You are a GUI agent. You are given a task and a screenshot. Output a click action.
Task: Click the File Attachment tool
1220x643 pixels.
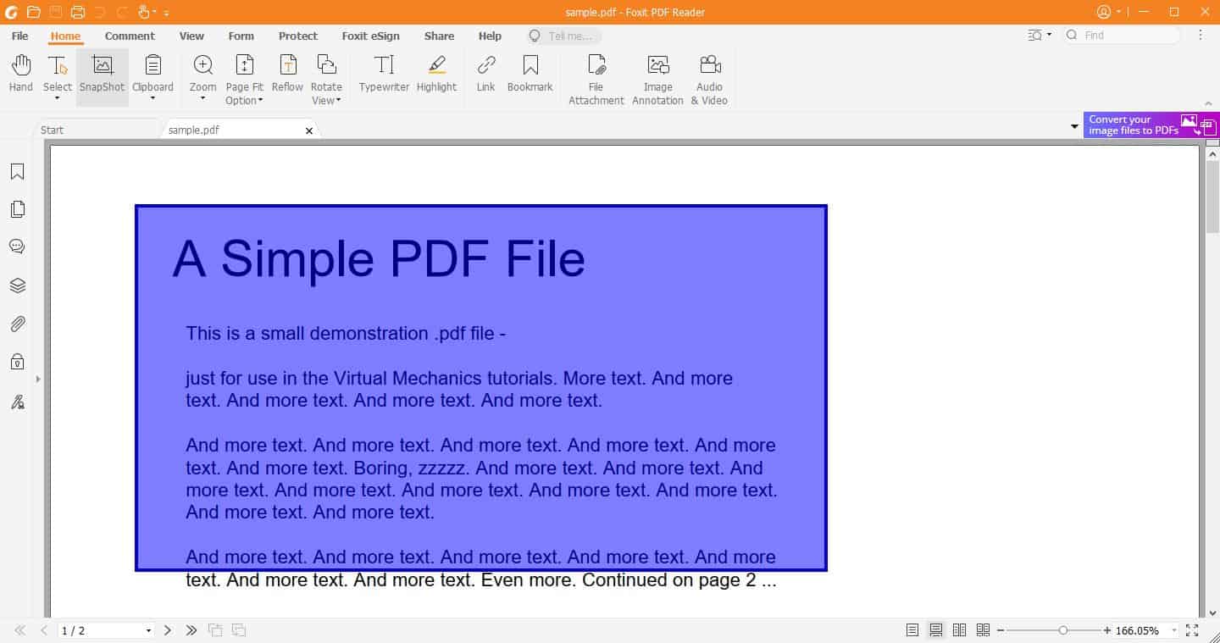point(596,80)
